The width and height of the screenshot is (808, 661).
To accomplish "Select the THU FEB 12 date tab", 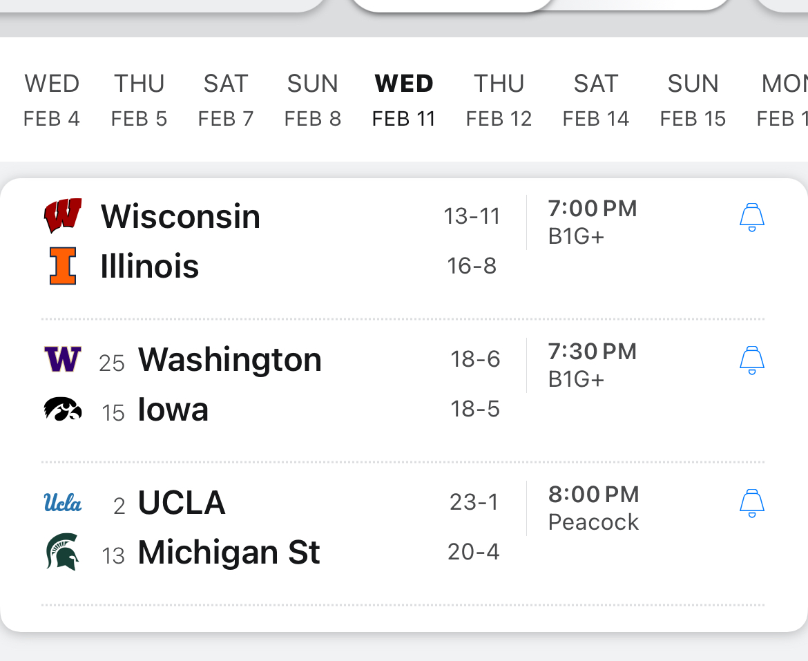I will pyautogui.click(x=499, y=100).
